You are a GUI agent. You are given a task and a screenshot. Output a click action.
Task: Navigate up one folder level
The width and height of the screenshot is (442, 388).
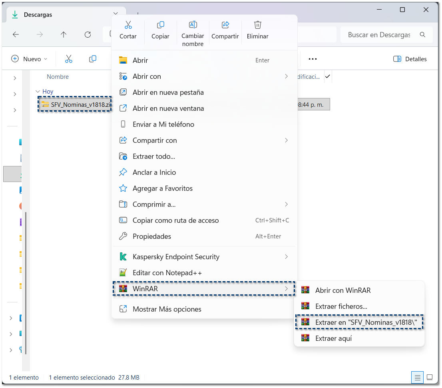[x=64, y=35]
